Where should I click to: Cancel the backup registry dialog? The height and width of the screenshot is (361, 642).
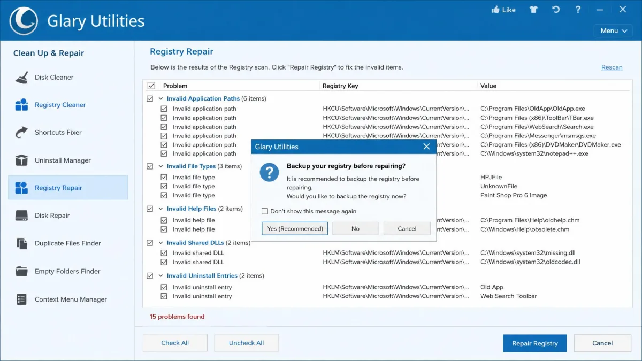[407, 228]
